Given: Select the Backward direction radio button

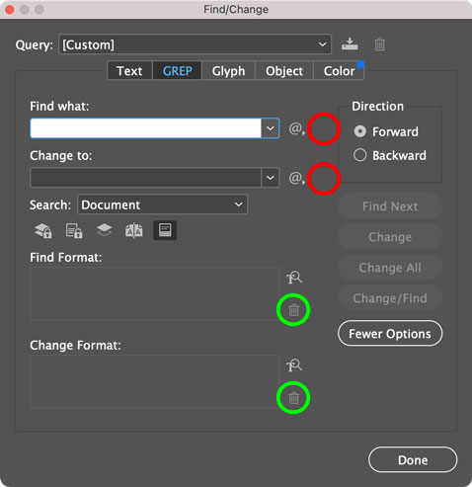Looking at the screenshot, I should point(359,155).
